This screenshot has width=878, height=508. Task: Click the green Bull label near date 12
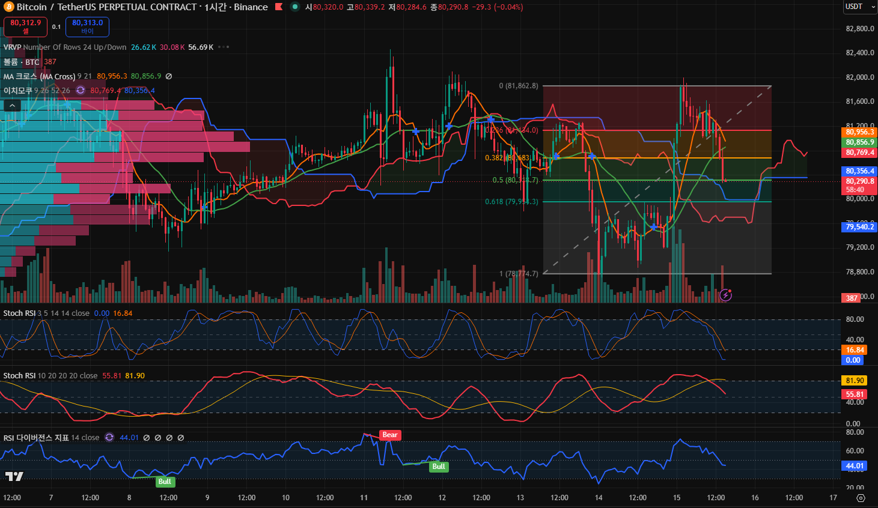439,467
